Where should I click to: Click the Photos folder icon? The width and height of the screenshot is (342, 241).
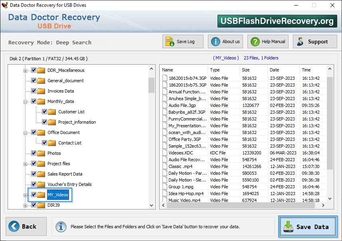[41, 153]
